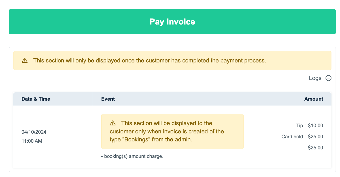Click the unlabeled $25.00 amount at the bottom
This screenshot has height=177, width=340.
(x=315, y=148)
